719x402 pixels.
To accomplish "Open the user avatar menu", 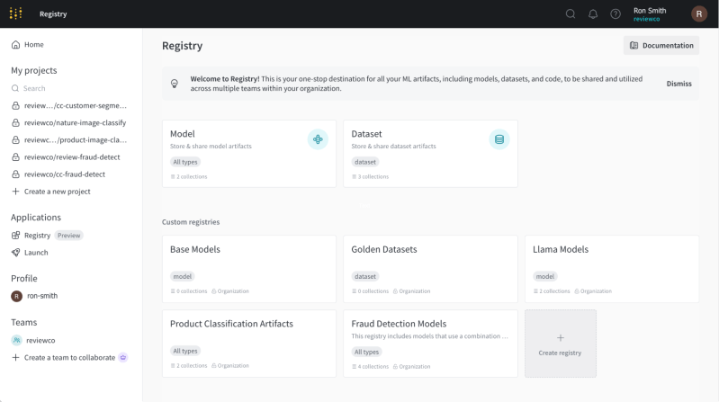I will point(699,13).
